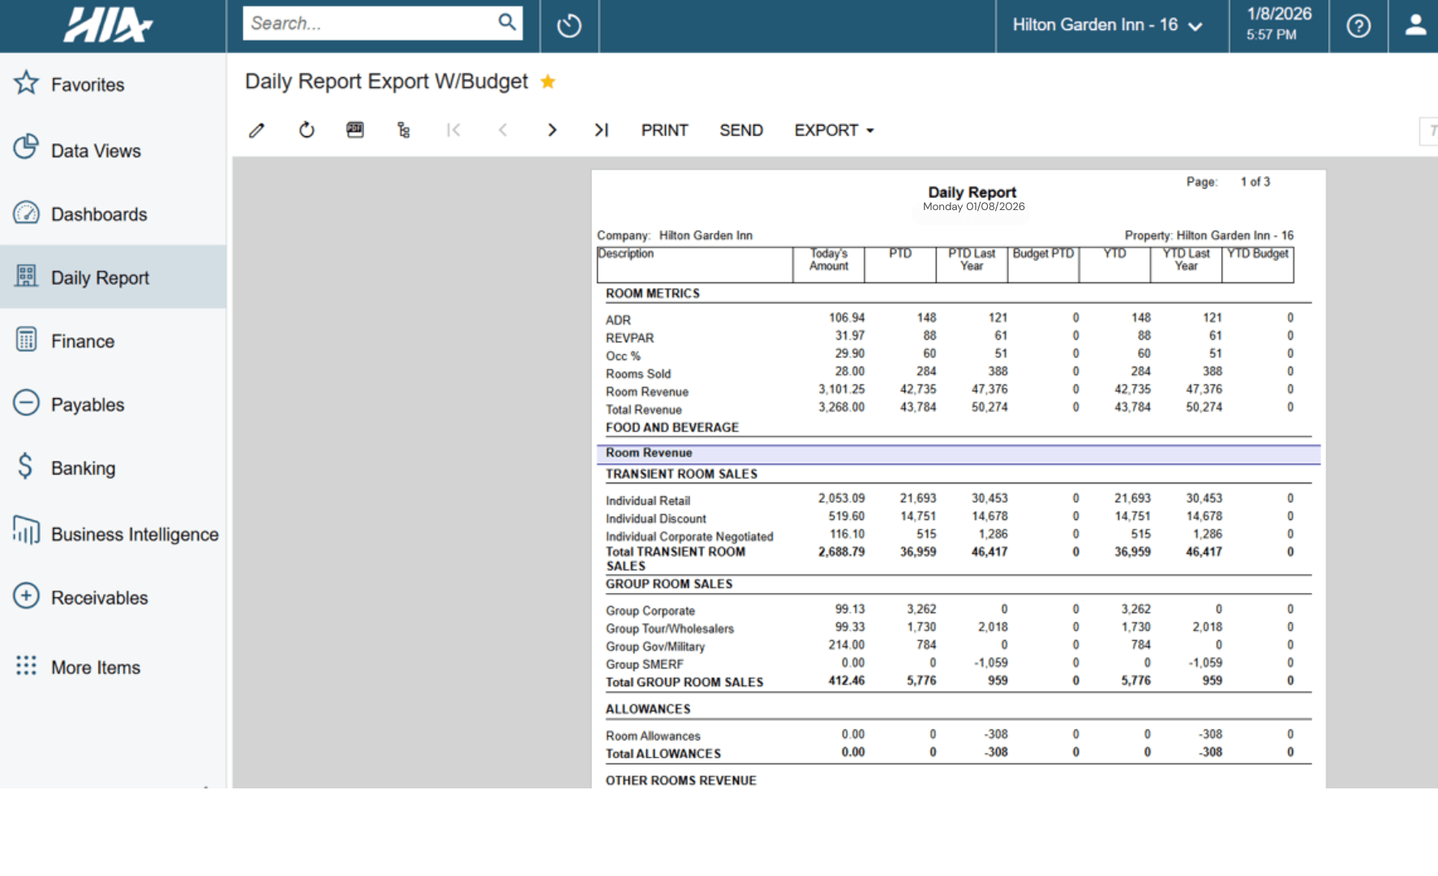This screenshot has width=1438, height=876.
Task: Expand the Hilton Garden Inn - 16 property selector
Action: (1110, 25)
